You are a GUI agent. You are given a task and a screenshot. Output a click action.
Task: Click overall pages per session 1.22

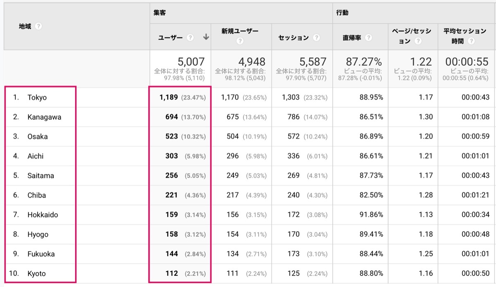[421, 62]
